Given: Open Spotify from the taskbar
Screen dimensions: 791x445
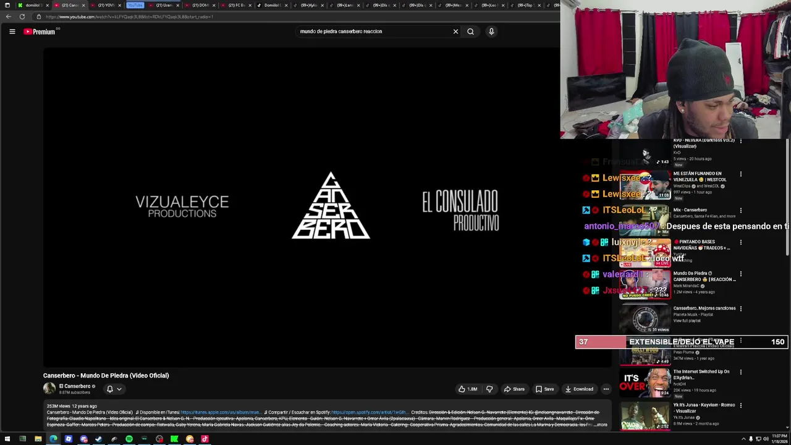Looking at the screenshot, I should point(129,439).
